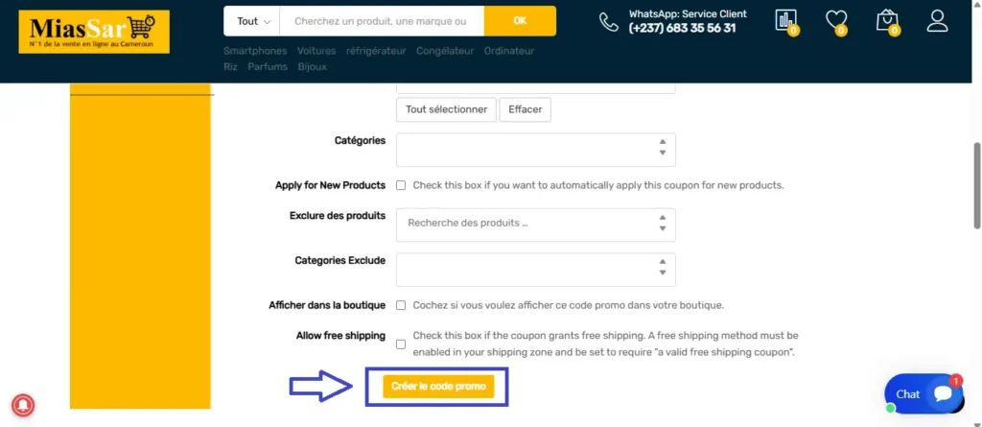This screenshot has width=982, height=427.
Task: Focus the product search input field
Action: 381,21
